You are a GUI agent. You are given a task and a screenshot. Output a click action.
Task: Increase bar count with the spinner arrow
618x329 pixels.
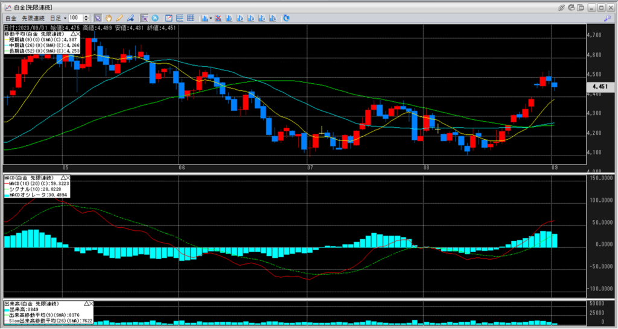click(87, 16)
